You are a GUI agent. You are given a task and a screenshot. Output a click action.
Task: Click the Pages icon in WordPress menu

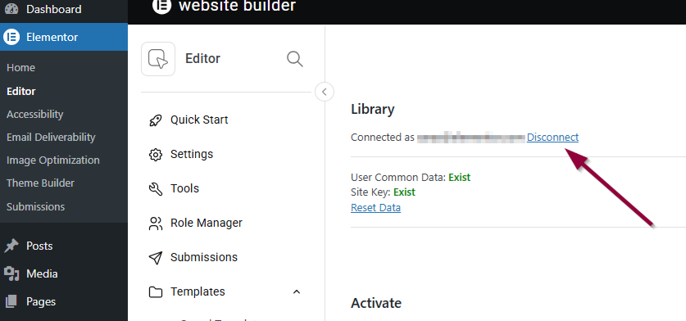(x=11, y=301)
